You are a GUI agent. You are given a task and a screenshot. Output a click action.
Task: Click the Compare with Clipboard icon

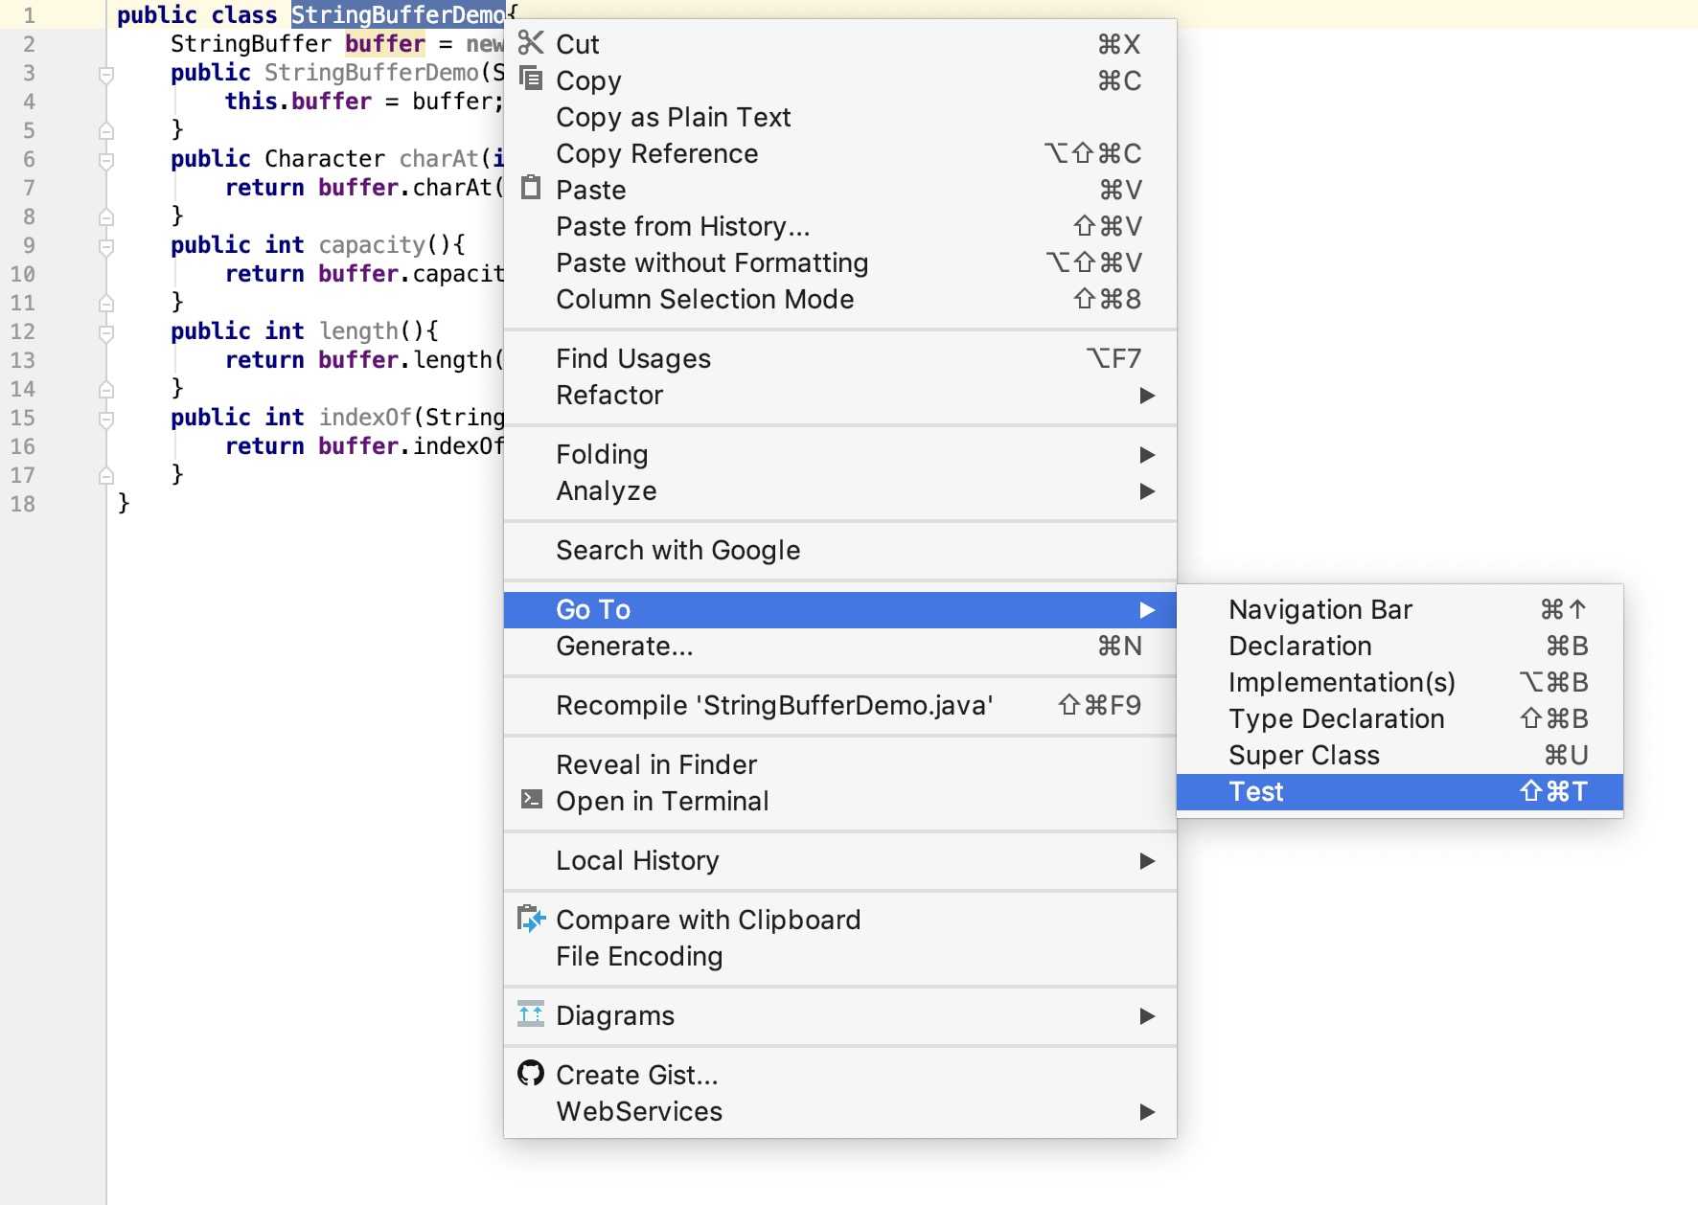tap(531, 919)
